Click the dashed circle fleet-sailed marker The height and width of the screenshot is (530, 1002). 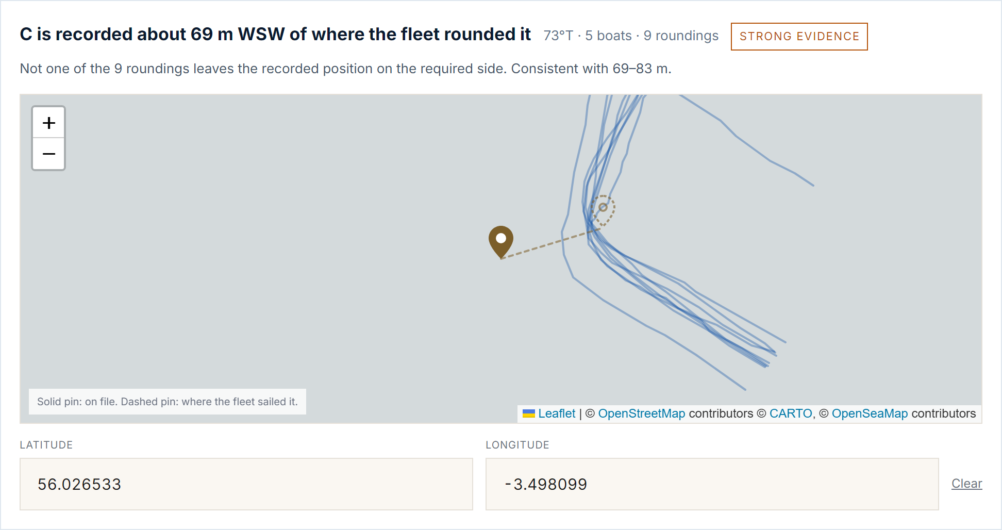(x=603, y=207)
